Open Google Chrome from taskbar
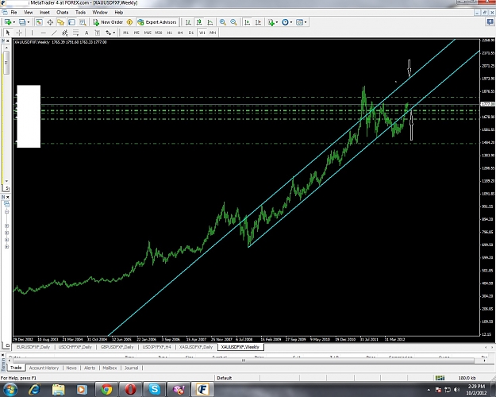This screenshot has height=397, width=496. (x=106, y=389)
